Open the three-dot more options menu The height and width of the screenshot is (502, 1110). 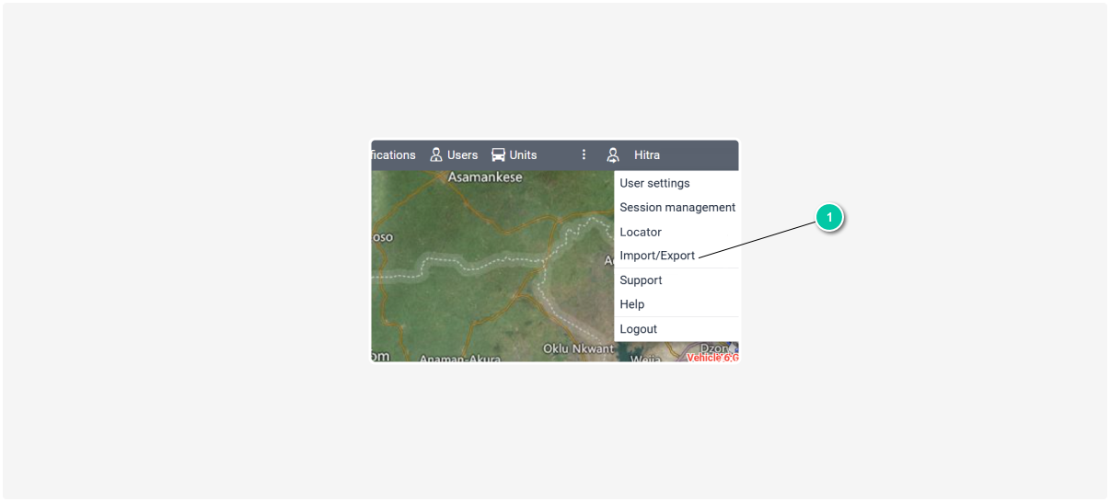584,154
